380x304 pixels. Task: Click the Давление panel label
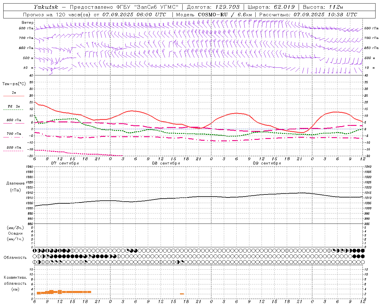pos(15,183)
